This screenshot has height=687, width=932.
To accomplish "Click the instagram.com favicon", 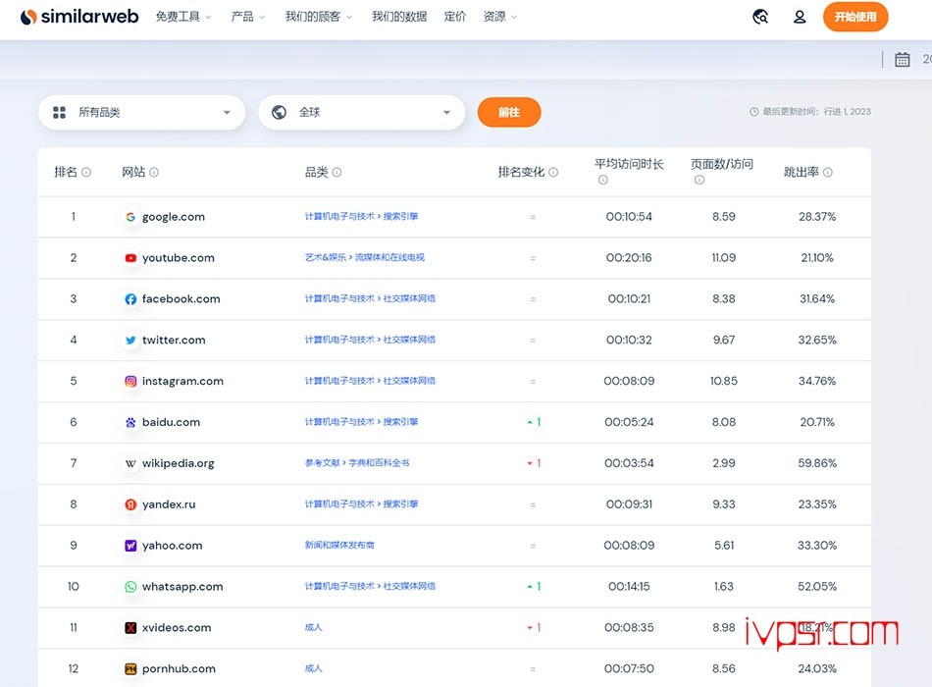I will [x=130, y=381].
